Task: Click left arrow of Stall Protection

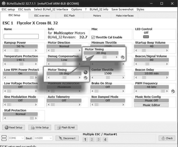Action: [x=5, y=118]
